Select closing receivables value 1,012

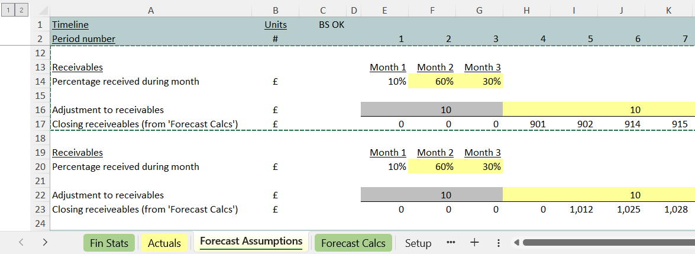click(x=574, y=209)
